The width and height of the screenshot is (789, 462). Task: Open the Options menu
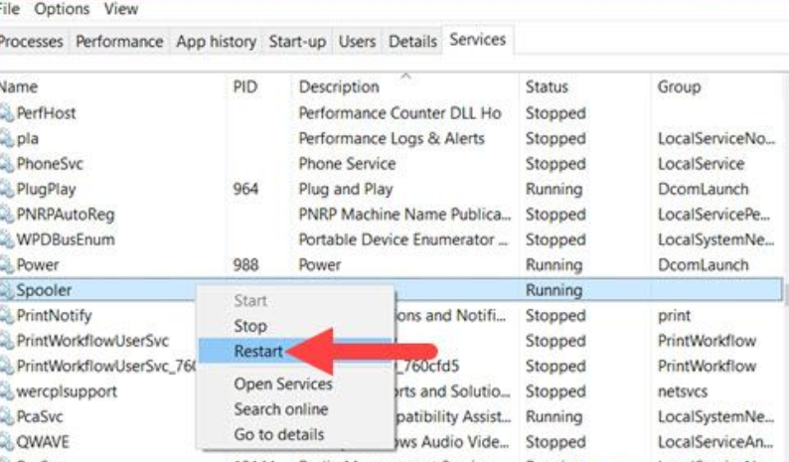click(62, 9)
